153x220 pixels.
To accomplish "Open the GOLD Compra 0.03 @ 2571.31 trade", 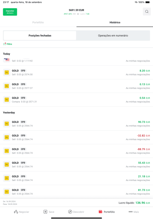I will click(x=76, y=100).
